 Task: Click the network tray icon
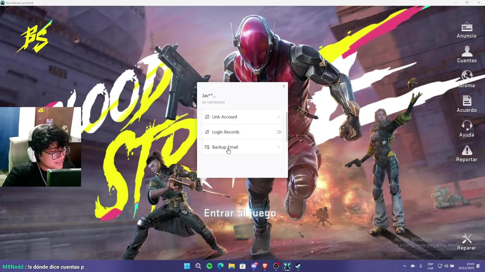(x=440, y=266)
